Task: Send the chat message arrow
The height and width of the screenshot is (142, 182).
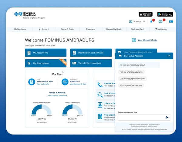Action: point(167,117)
